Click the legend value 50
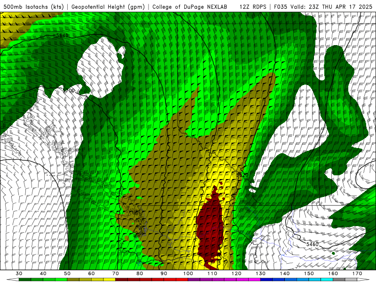The image size is (376, 282). coord(67,274)
